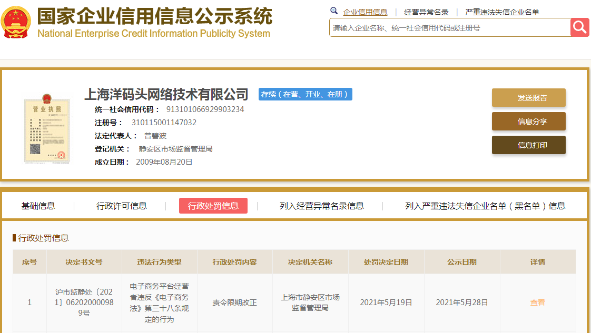Focus the enterprise name search input field
Viewport: 591px width, 333px height.
(450, 27)
